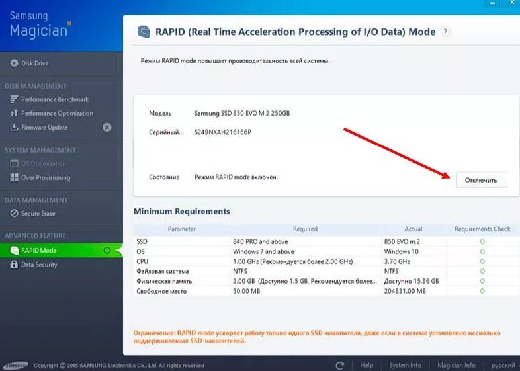Click the OS Optimization window icon
Image resolution: width=520 pixels, height=371 pixels.
[15, 163]
